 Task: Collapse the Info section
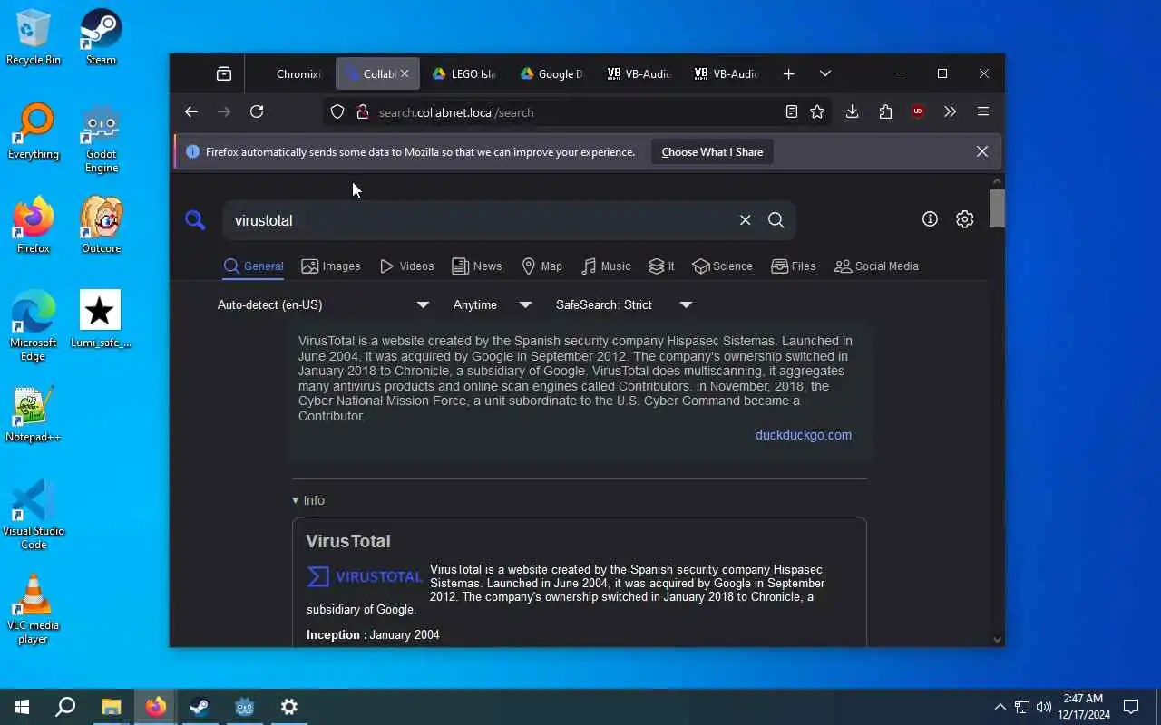308,500
